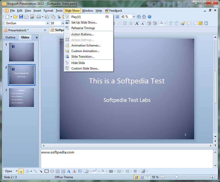The width and height of the screenshot is (220, 182).
Task: Start slide show from the status bar icon
Action: [148, 177]
